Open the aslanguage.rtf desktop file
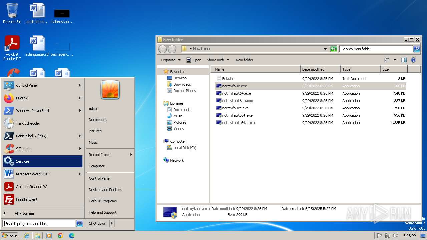This screenshot has height=240, width=427. pyautogui.click(x=37, y=46)
